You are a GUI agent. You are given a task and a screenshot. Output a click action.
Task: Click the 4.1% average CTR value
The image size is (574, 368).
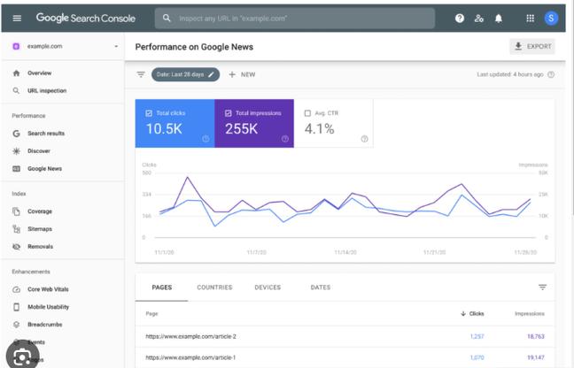point(319,128)
